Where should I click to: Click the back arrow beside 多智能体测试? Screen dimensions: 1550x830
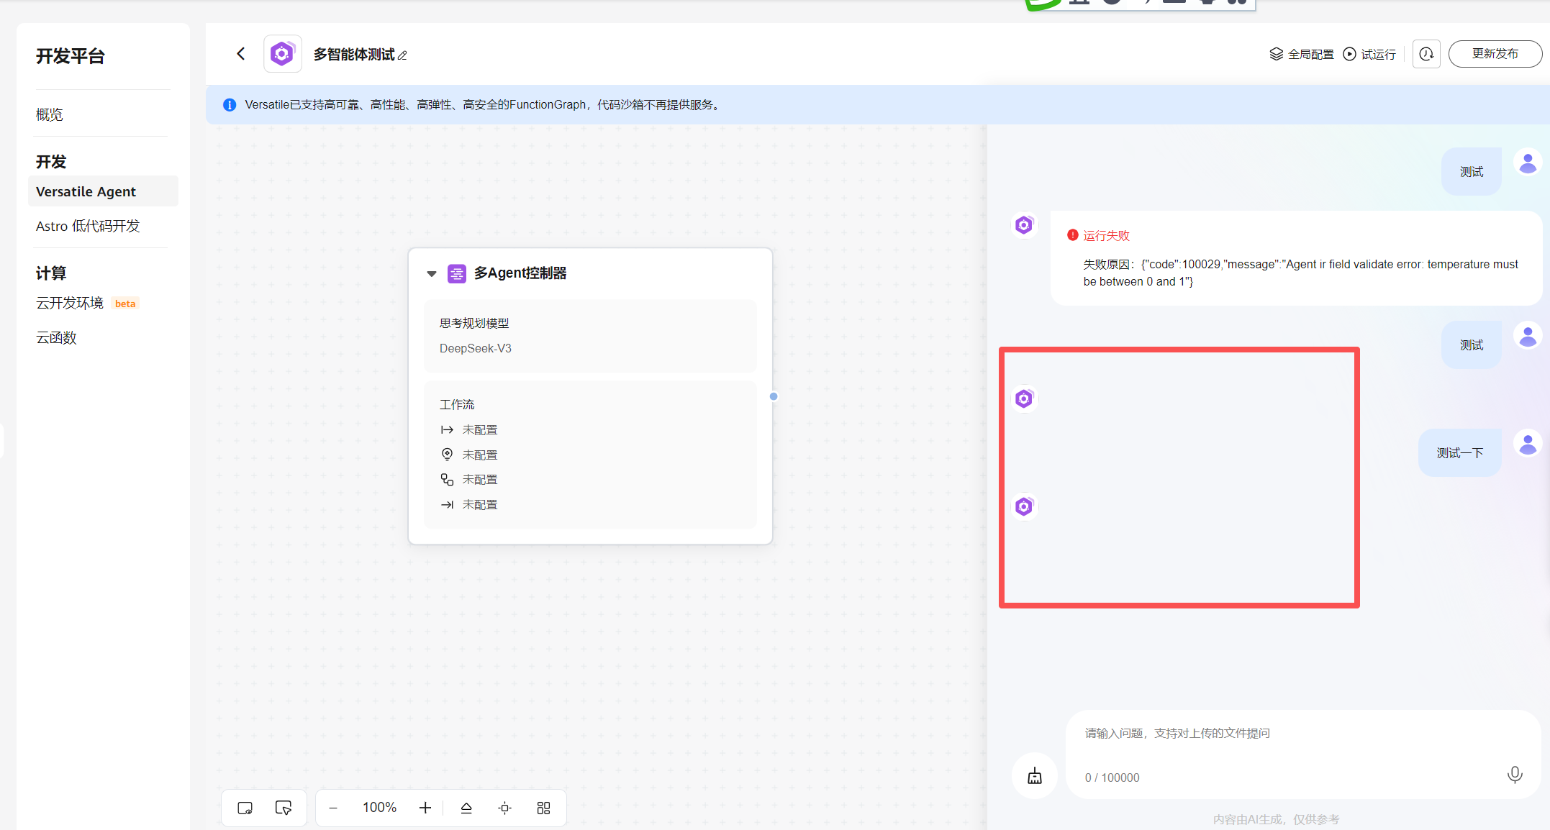coord(241,54)
